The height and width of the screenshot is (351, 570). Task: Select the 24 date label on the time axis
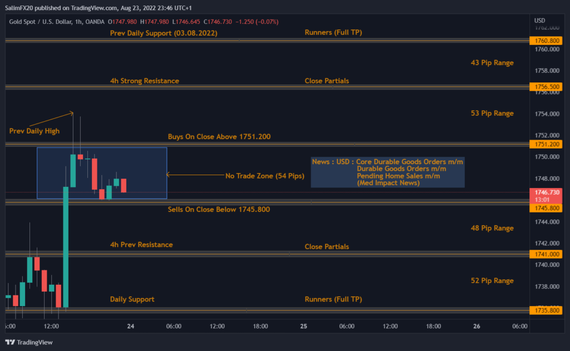point(130,326)
